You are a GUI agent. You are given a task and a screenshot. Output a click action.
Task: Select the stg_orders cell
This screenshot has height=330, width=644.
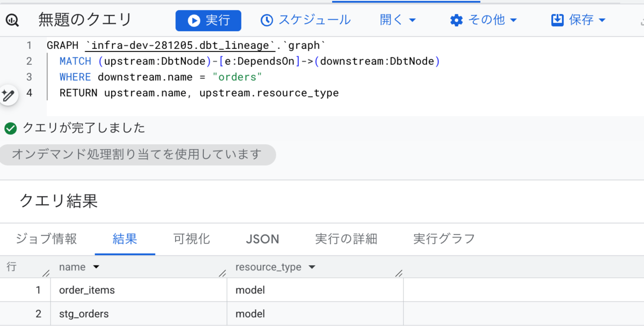(x=139, y=313)
